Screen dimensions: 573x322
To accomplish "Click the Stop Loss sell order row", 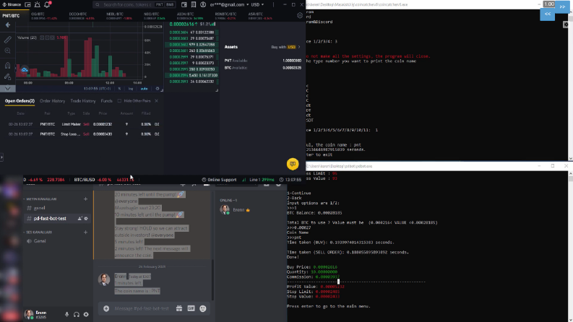I will click(x=84, y=134).
